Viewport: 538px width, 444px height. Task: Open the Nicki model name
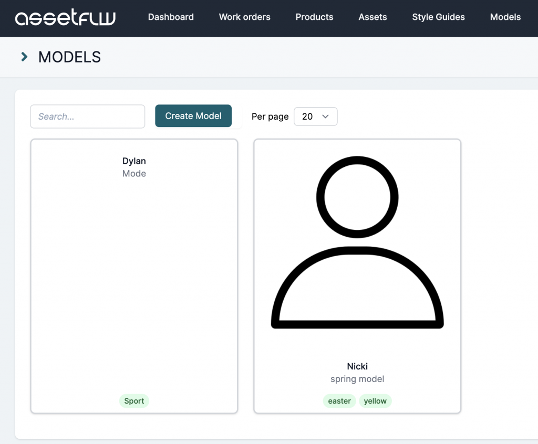pyautogui.click(x=357, y=366)
